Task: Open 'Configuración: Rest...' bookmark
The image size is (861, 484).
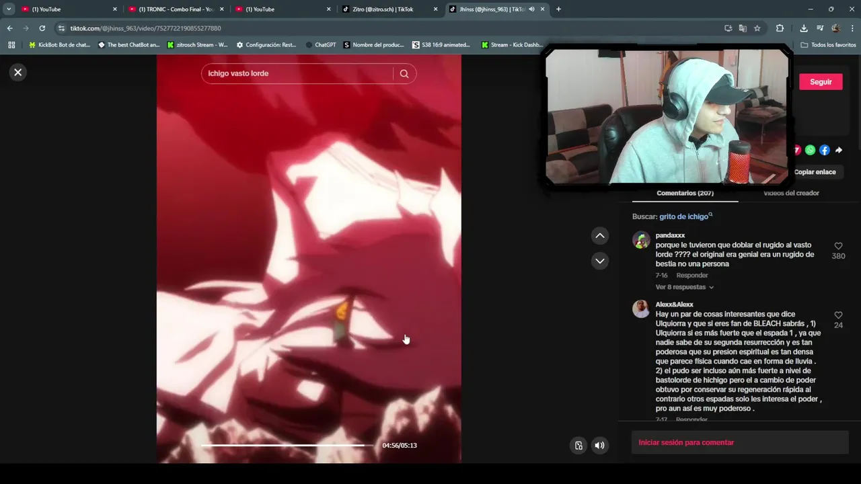Action: coord(266,45)
